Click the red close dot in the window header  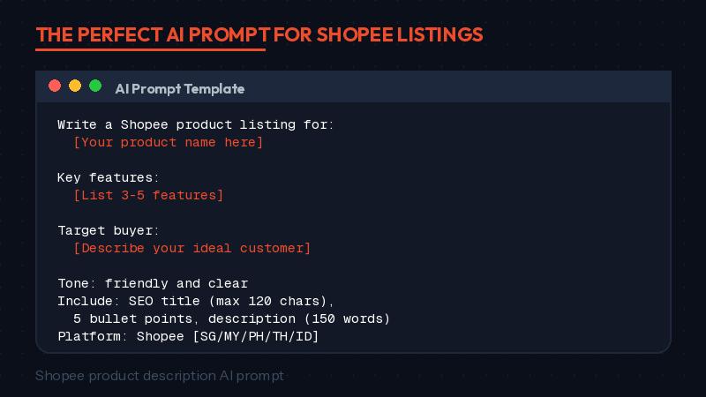pyautogui.click(x=55, y=86)
